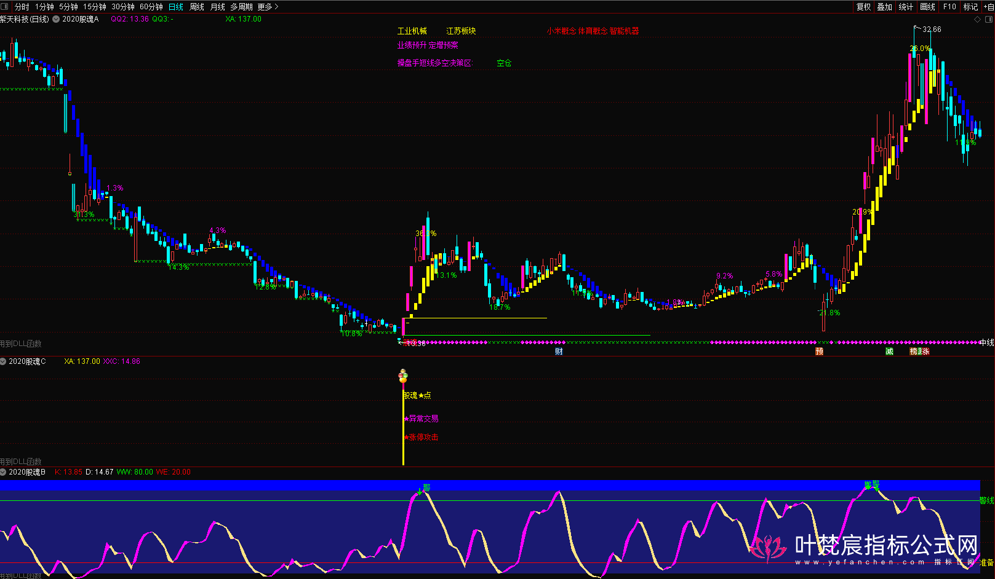Click the 标记 mark button
The image size is (995, 579).
click(x=970, y=7)
